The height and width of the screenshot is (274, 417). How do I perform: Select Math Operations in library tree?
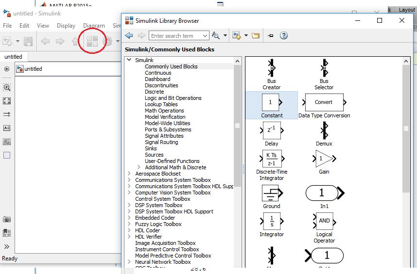point(164,111)
